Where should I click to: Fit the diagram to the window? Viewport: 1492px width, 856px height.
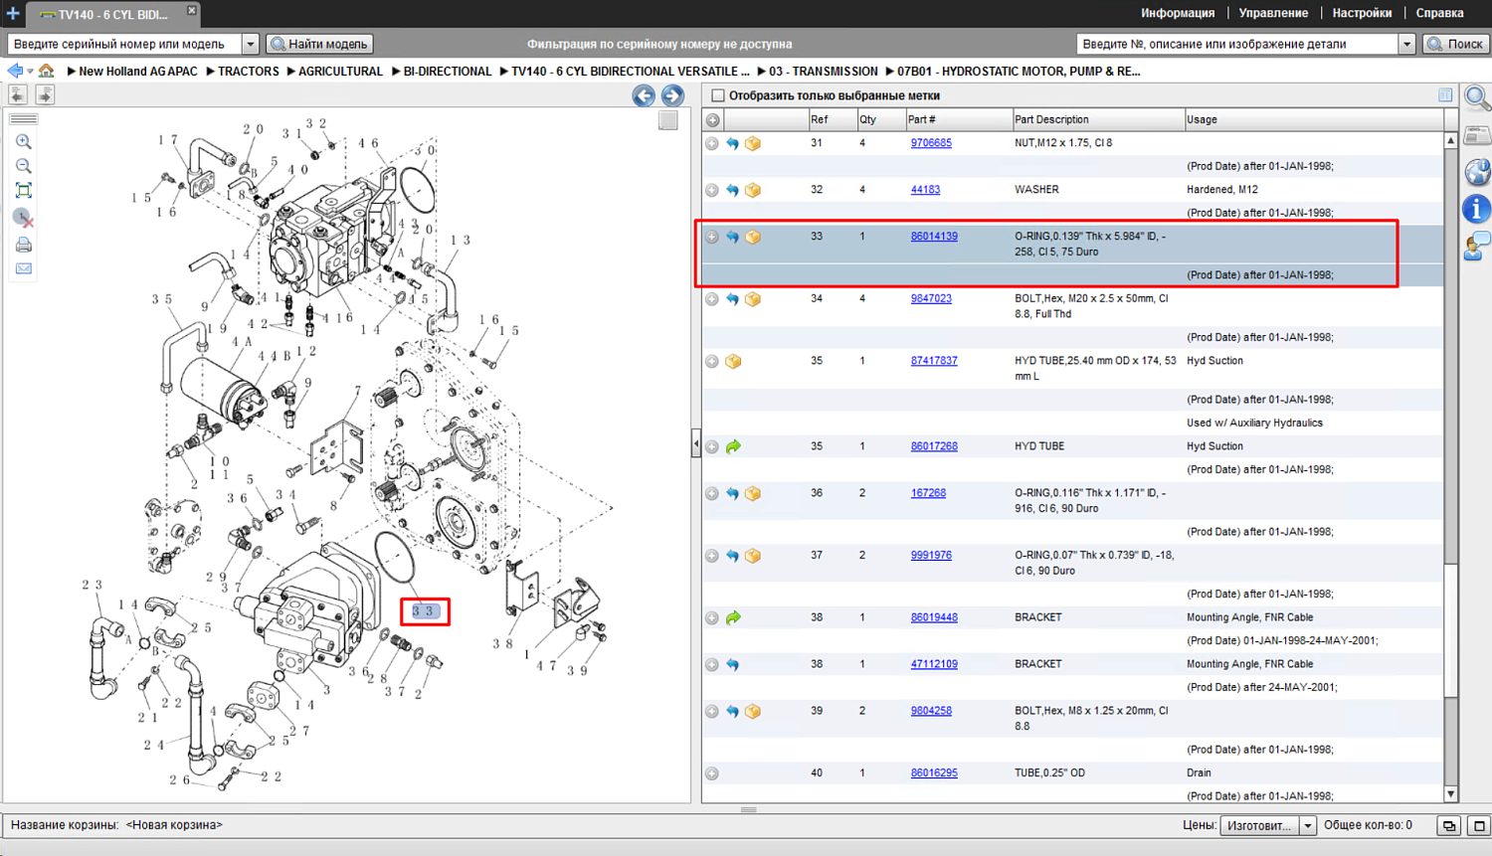pyautogui.click(x=24, y=191)
